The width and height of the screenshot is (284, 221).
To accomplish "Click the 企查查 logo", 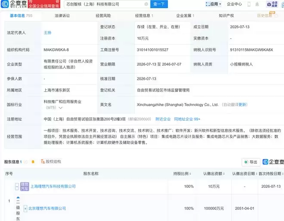I will 14,4.
